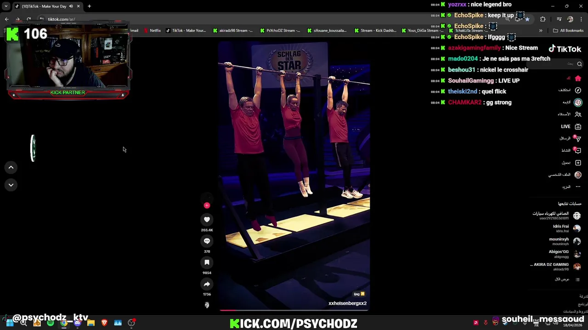
Task: Open the Following avatar item in sidebar
Action: pyautogui.click(x=578, y=102)
